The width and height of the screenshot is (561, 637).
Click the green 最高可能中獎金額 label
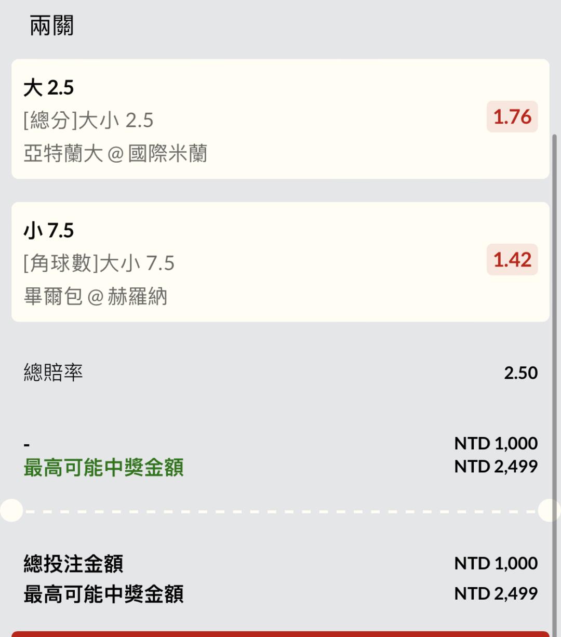103,467
